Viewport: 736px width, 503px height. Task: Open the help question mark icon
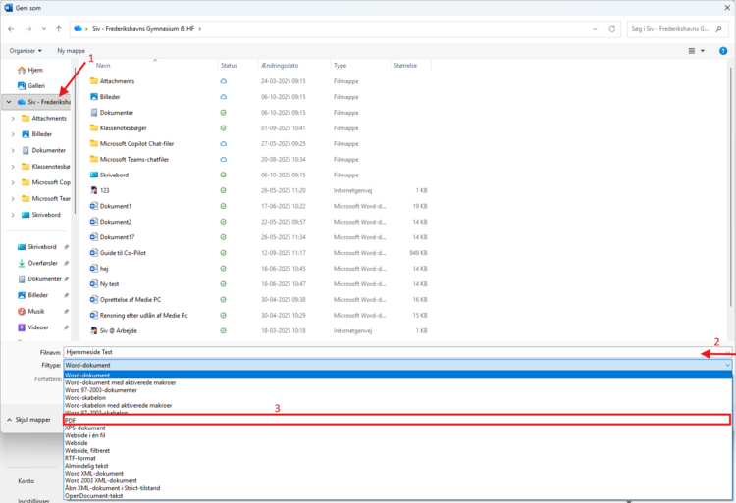click(724, 50)
